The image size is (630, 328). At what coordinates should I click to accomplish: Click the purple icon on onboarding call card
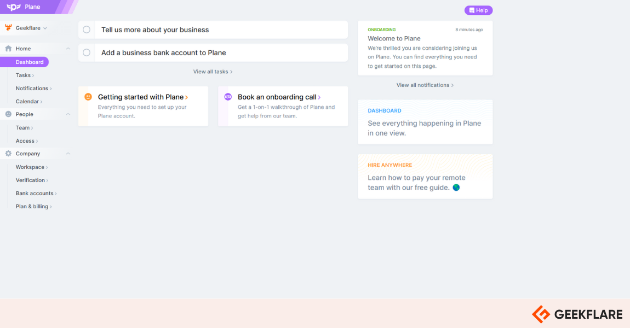click(228, 97)
